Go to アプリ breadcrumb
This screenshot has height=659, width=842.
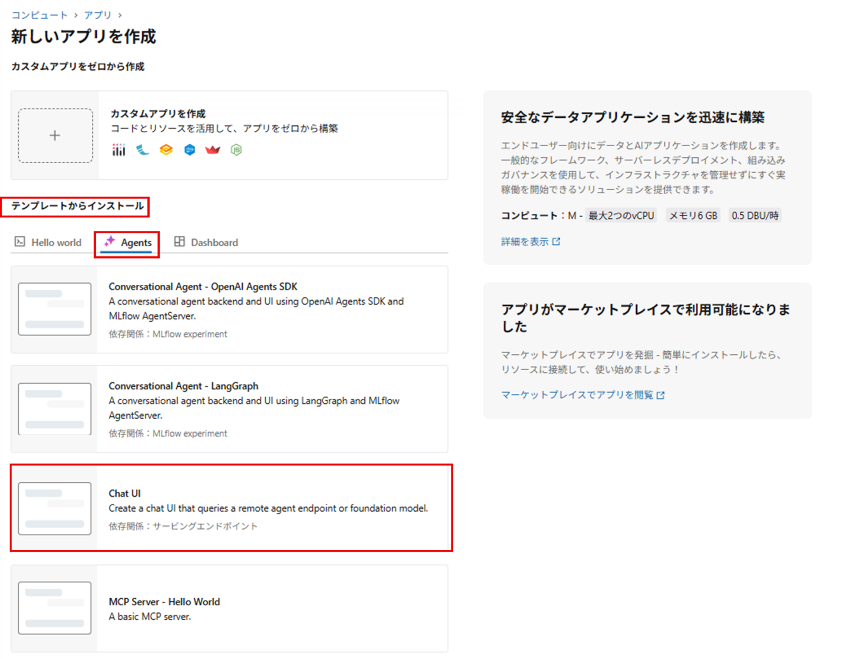(98, 15)
